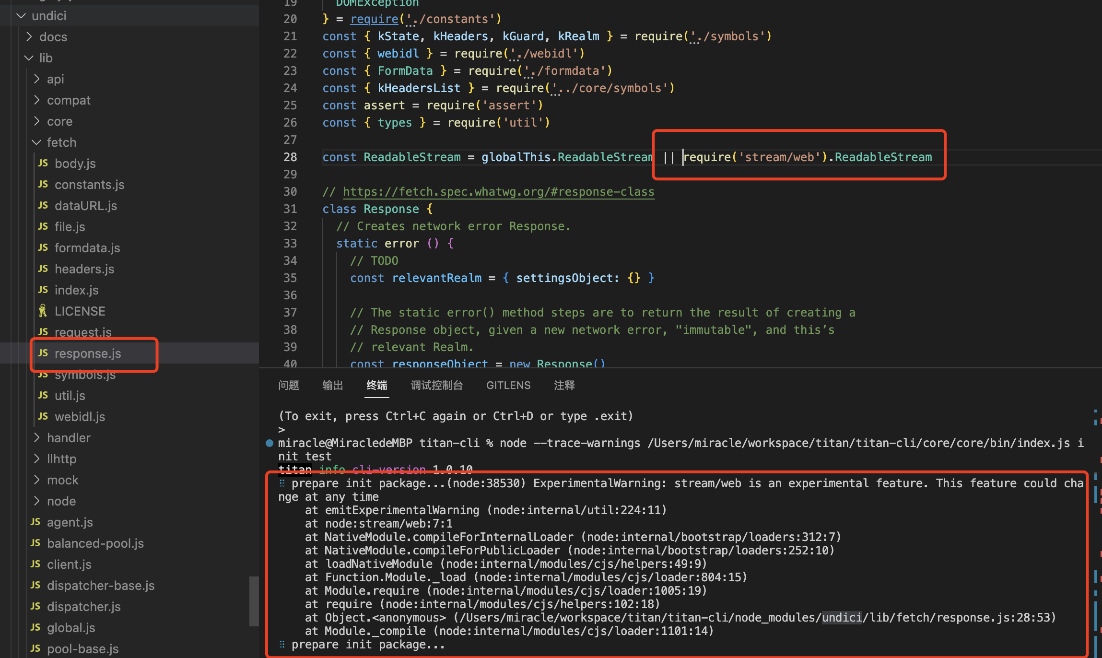Open response.js in the file tree
Viewport: 1102px width, 658px height.
[87, 353]
